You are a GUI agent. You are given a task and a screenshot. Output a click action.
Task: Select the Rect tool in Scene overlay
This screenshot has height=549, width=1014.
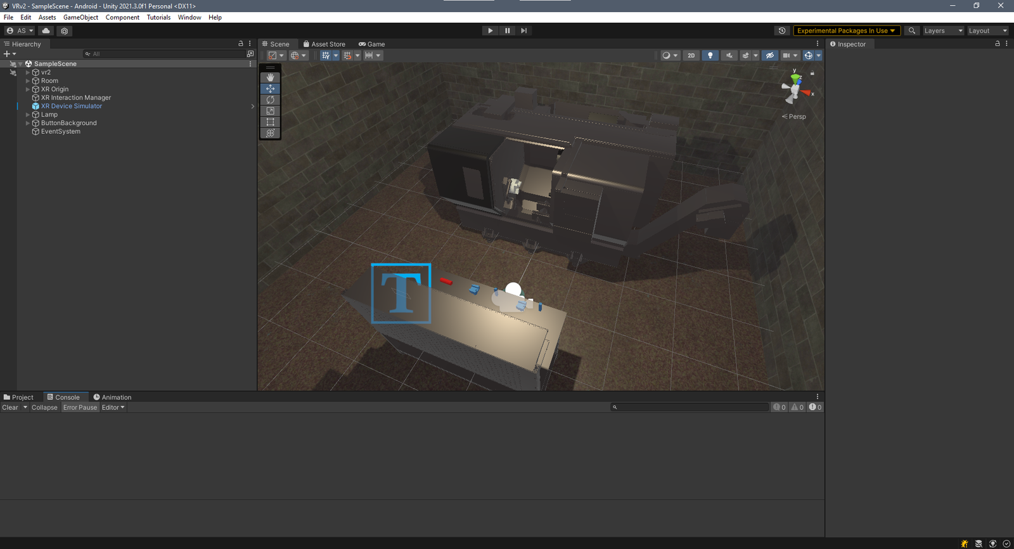(x=270, y=122)
